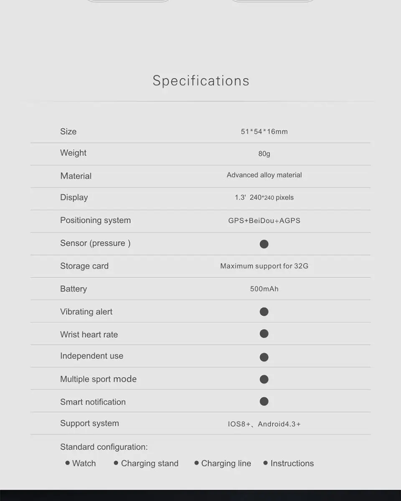Screen dimensions: 401x501
Task: Click Maximum support for 32G text
Action: coord(264,266)
